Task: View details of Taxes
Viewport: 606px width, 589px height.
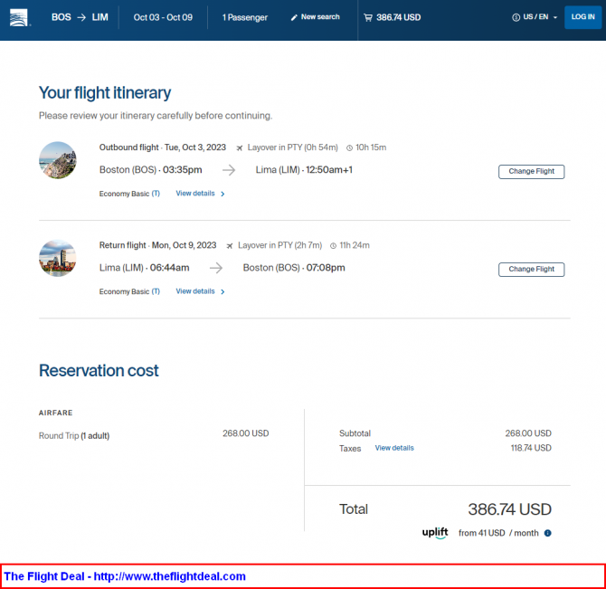Action: (x=394, y=448)
